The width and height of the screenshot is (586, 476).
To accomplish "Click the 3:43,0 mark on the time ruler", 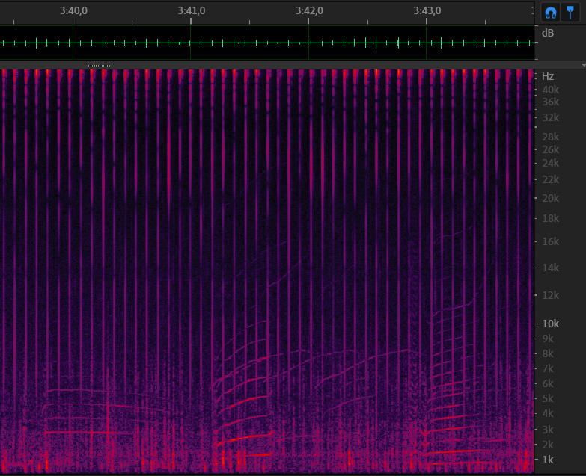I will [427, 10].
